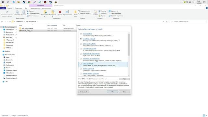Open the first Steam icon in taskbar
This screenshot has width=208, height=117.
(24, 2)
